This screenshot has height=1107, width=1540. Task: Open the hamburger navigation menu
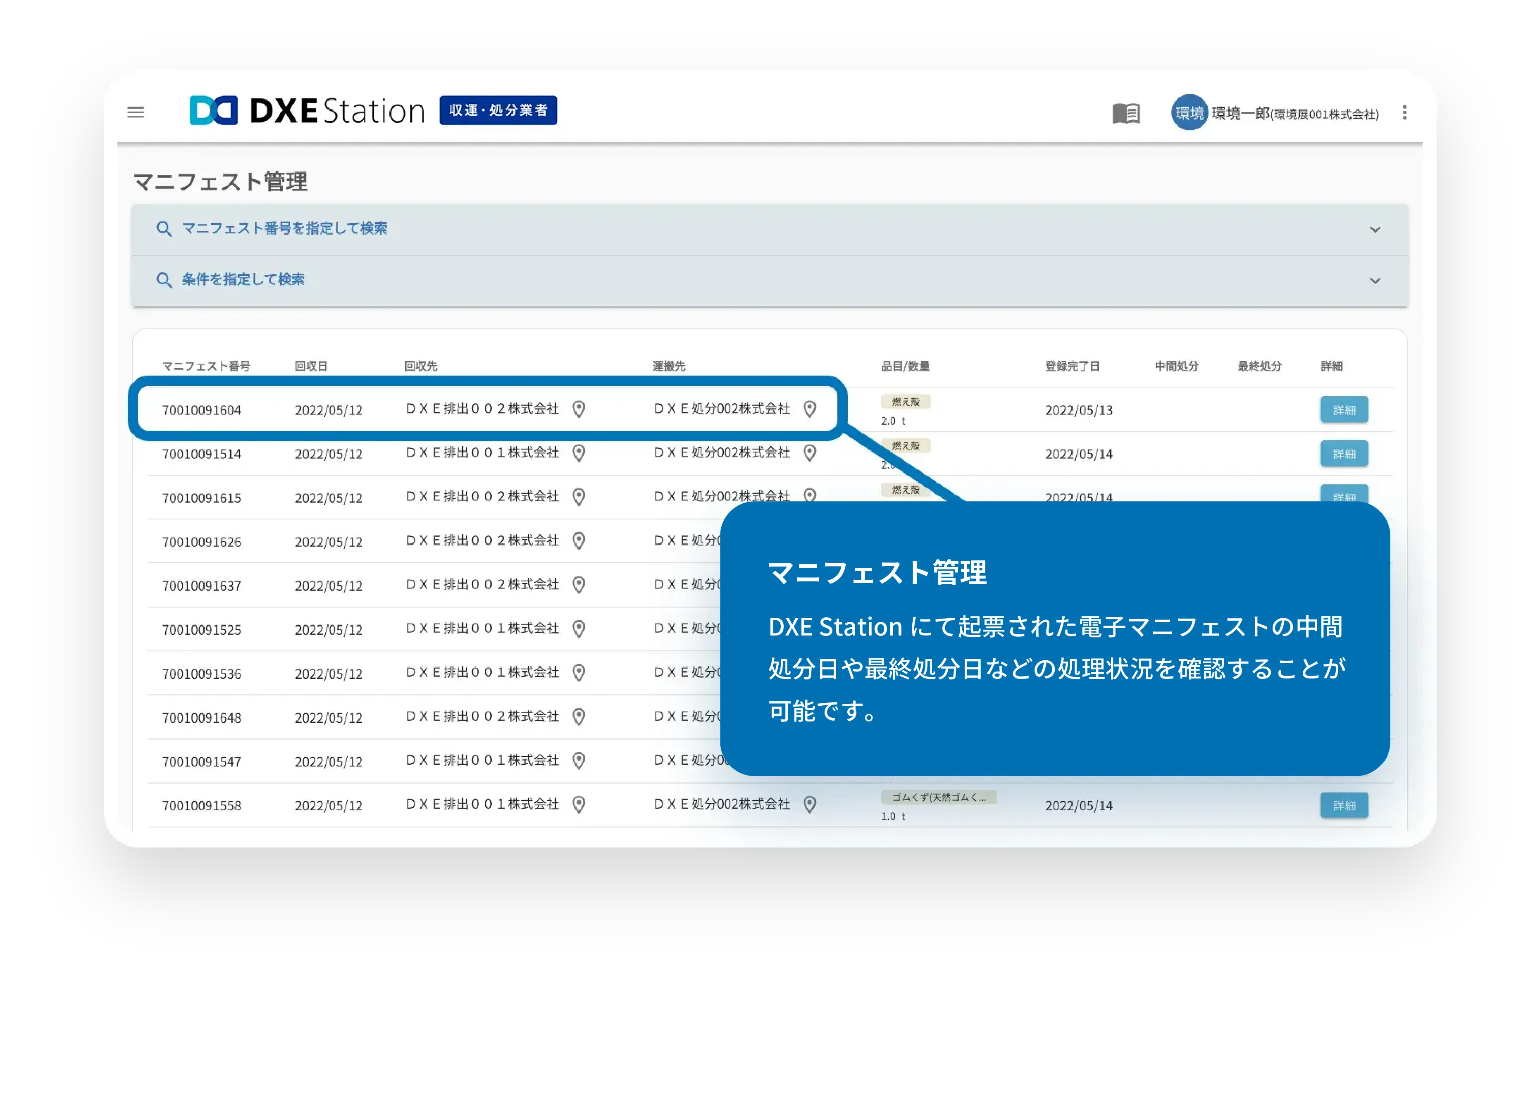pyautogui.click(x=136, y=112)
